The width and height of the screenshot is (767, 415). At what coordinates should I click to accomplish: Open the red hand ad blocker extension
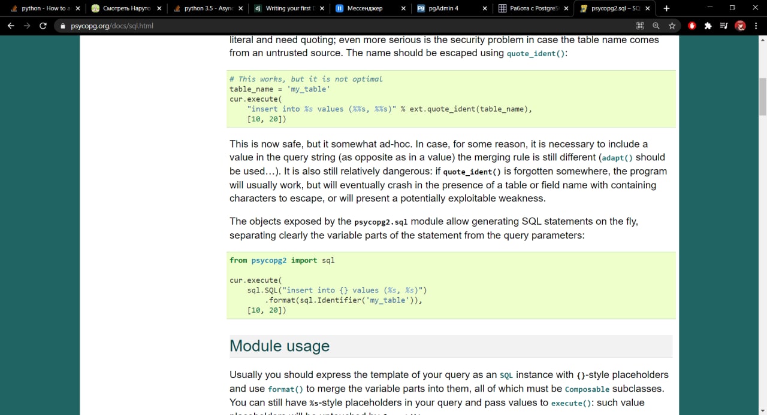coord(692,26)
